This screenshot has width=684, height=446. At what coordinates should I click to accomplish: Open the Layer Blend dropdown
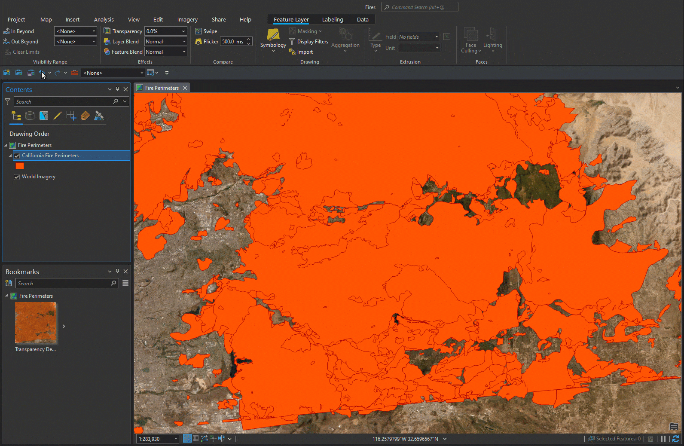pos(165,42)
